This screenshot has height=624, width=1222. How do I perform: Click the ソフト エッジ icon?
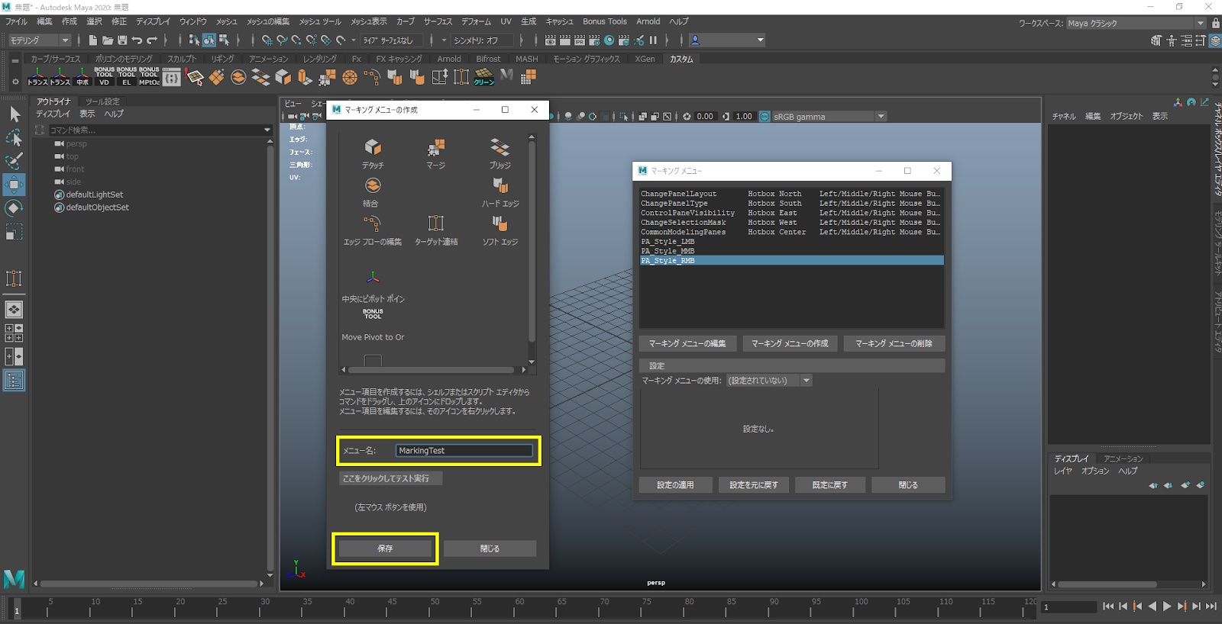(499, 224)
